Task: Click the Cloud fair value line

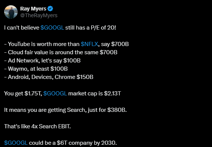Action: [x=61, y=52]
